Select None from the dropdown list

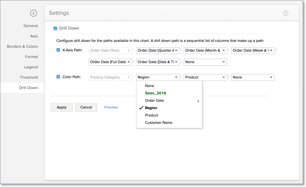149,86
